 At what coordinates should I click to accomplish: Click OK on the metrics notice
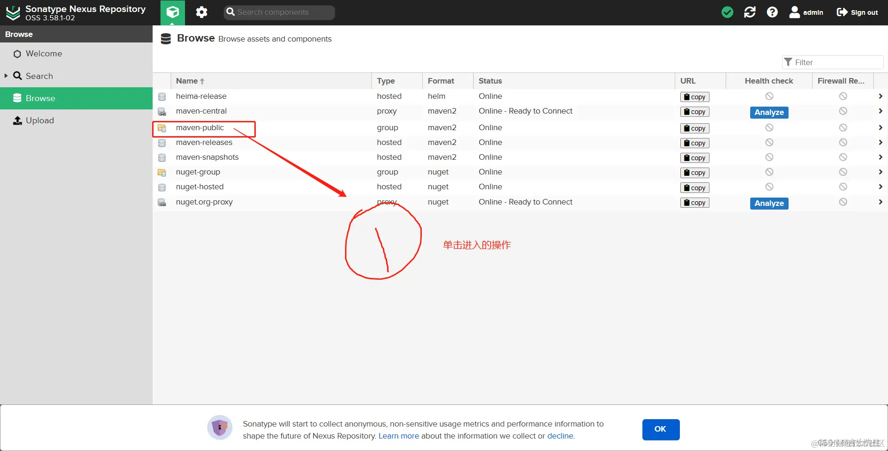[660, 429]
